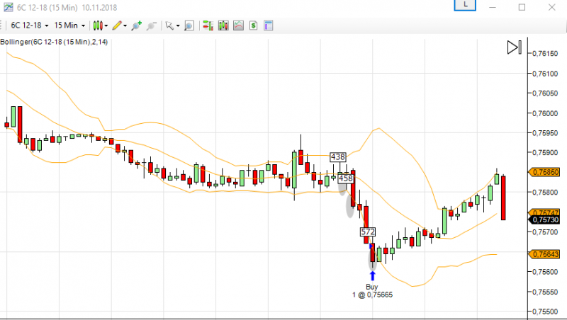Click the zoom in magnifier icon

click(x=136, y=25)
